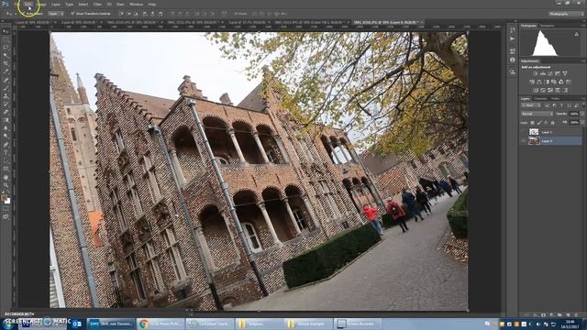This screenshot has width=587, height=330.
Task: Select the Lasso tool
Action: [6, 48]
